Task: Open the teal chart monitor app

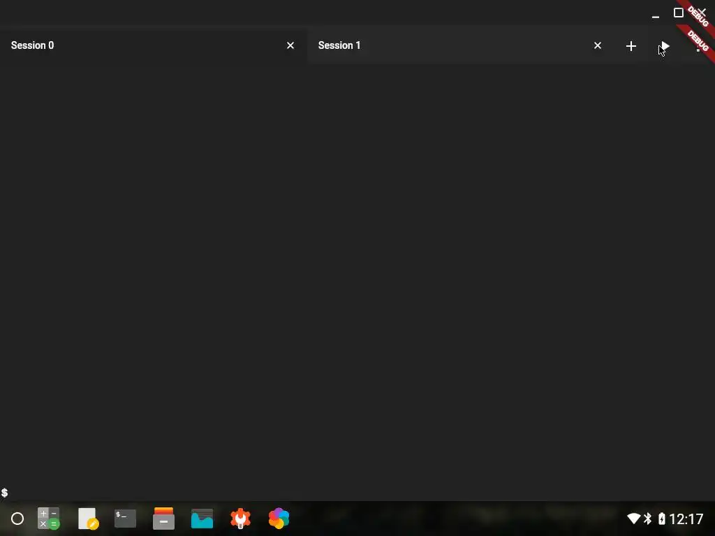Action: (202, 519)
